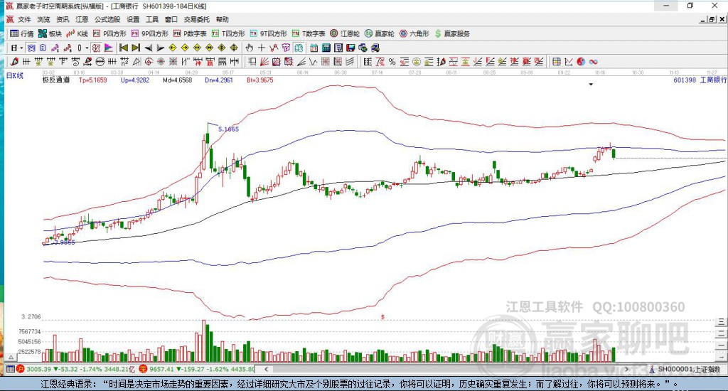The height and width of the screenshot is (391, 728).
Task: Click the yin-yang icon
Action: click(x=581, y=62)
